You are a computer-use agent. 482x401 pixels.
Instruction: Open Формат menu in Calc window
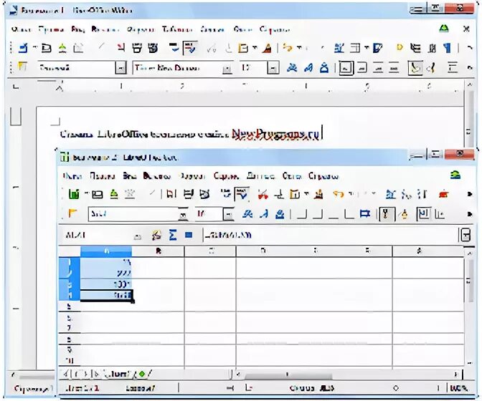click(192, 176)
